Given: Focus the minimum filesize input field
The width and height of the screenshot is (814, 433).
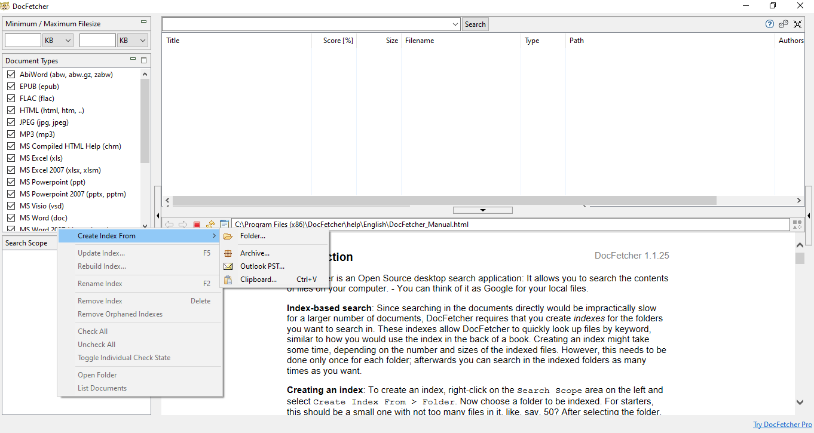Looking at the screenshot, I should [x=23, y=40].
